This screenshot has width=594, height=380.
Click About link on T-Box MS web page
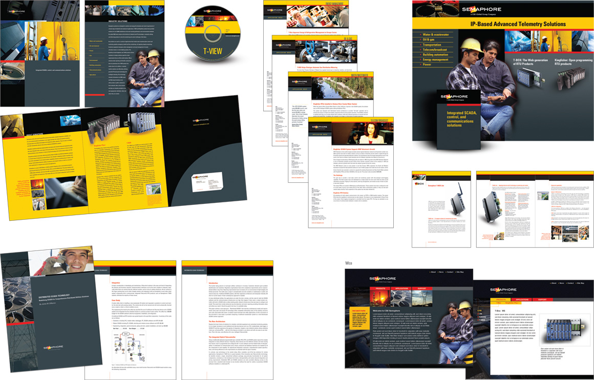554,283
